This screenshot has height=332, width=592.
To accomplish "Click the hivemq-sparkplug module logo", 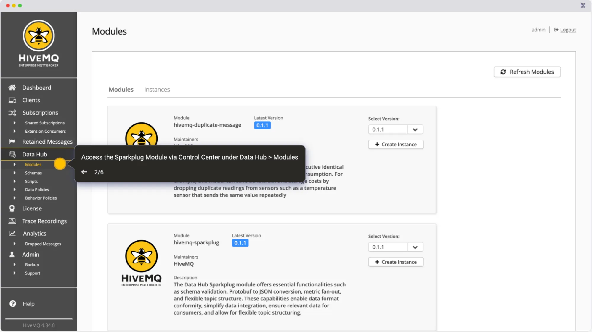I will tap(142, 263).
